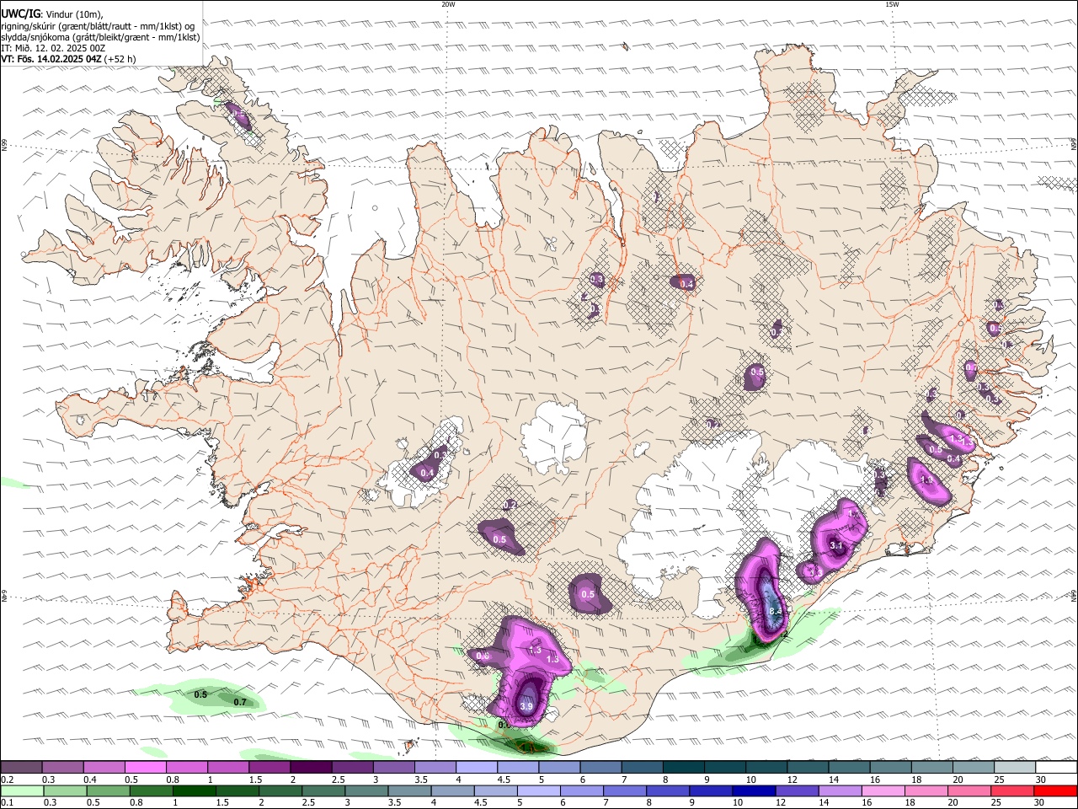Pick bright red rain swatch right of 30

(1055, 790)
